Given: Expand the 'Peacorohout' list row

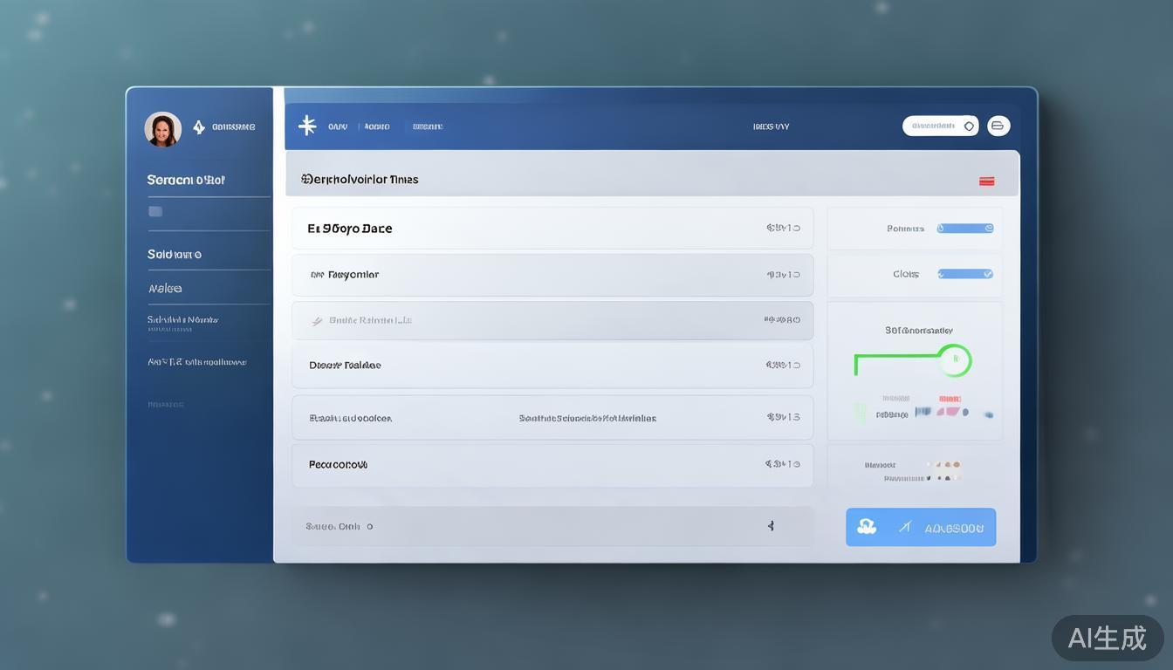Looking at the screenshot, I should coord(552,465).
